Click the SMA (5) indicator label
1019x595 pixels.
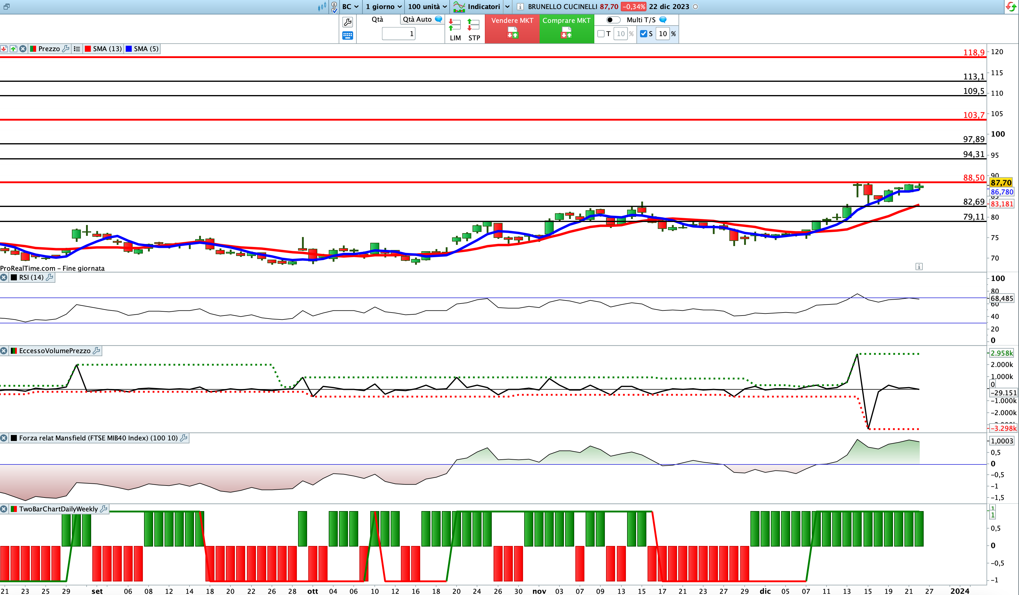(x=146, y=48)
